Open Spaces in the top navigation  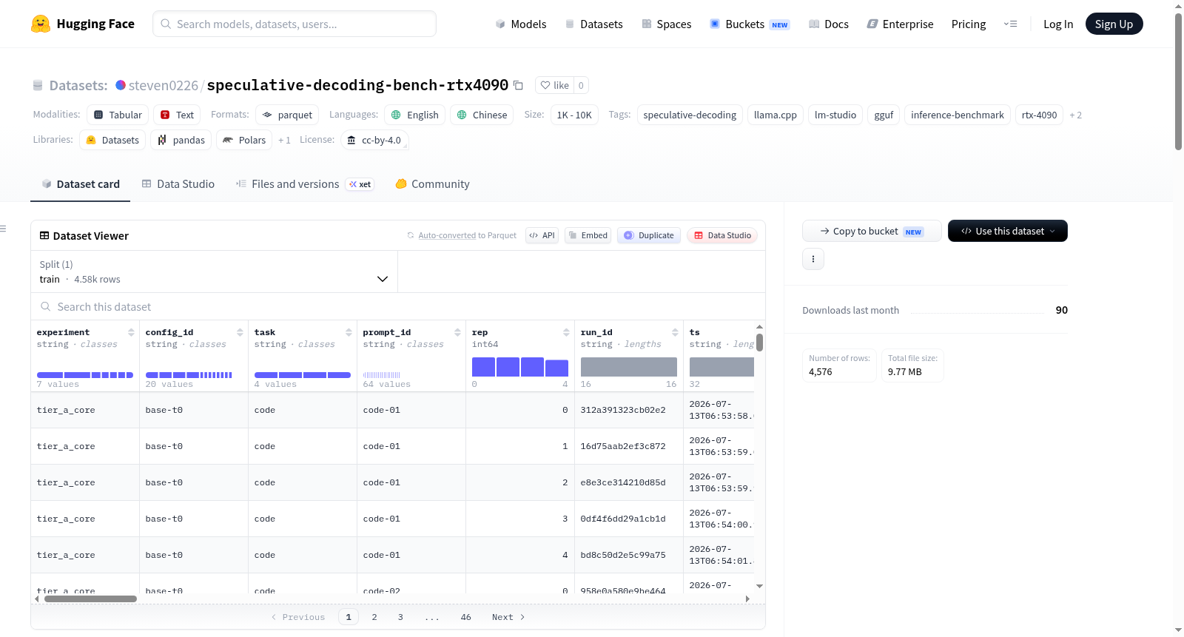(666, 24)
